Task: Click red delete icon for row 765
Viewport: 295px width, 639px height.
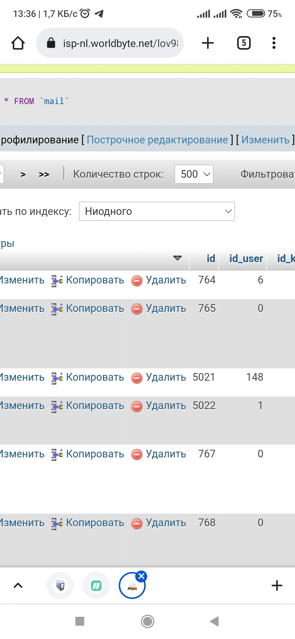Action: (x=137, y=309)
